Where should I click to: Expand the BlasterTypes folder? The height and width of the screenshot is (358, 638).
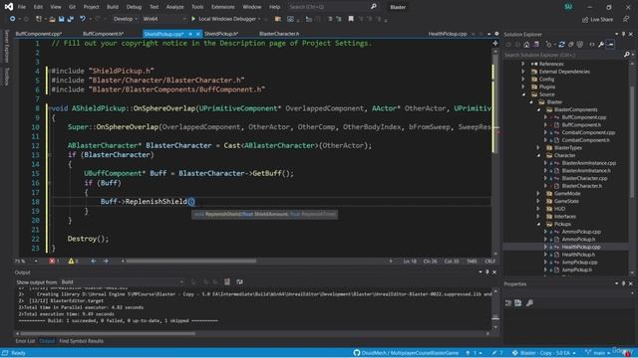coord(538,148)
